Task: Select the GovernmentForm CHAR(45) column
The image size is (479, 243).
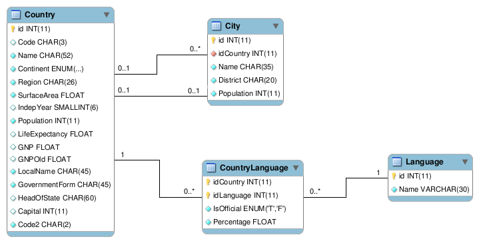Action: tap(61, 184)
